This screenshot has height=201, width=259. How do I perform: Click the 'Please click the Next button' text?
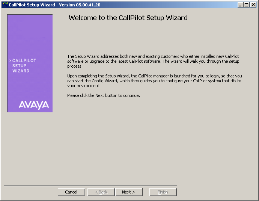(x=104, y=95)
